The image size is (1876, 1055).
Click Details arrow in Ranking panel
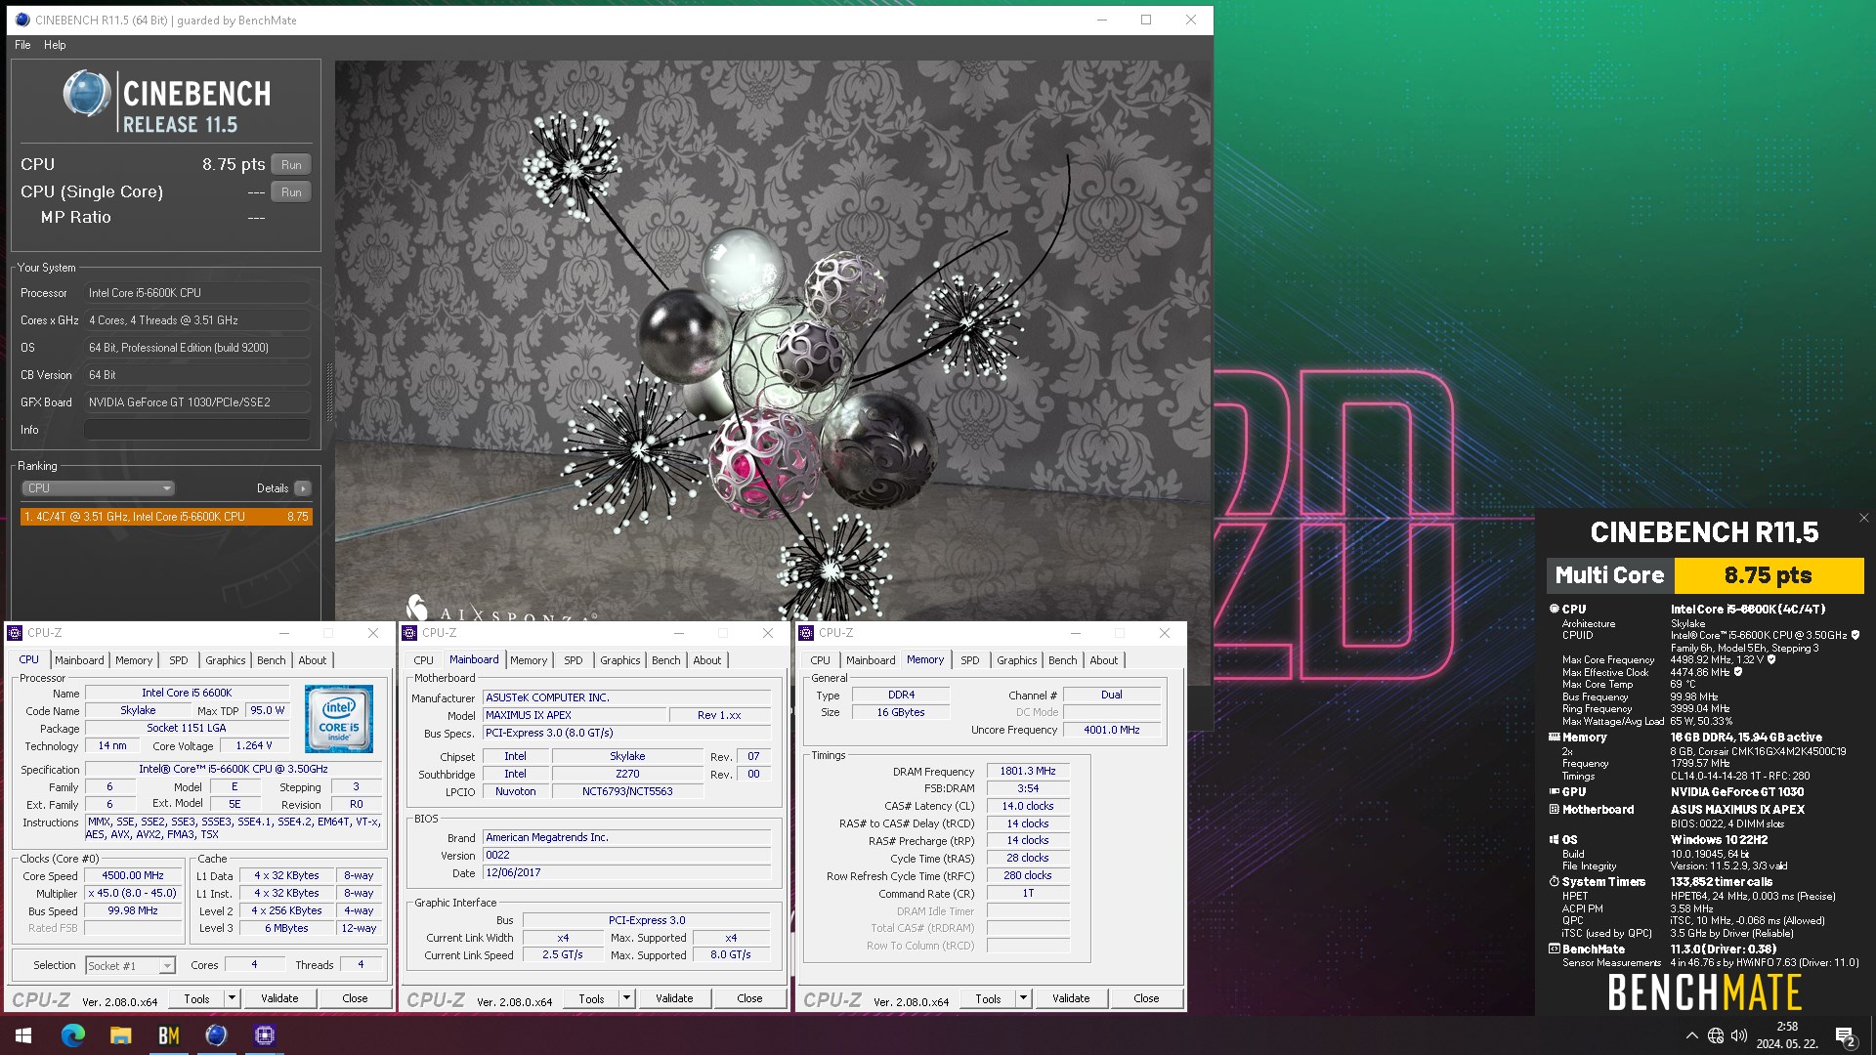coord(302,488)
